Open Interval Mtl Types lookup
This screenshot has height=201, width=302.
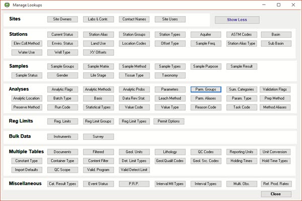pyautogui.click(x=170, y=184)
